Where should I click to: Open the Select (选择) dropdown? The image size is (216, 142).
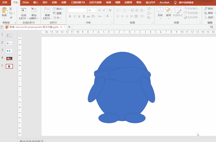click(x=210, y=17)
